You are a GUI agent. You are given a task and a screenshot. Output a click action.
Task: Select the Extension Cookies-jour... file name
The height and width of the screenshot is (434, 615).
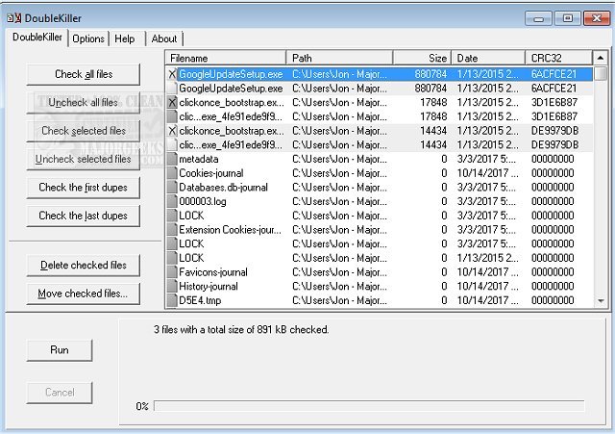[x=231, y=230]
